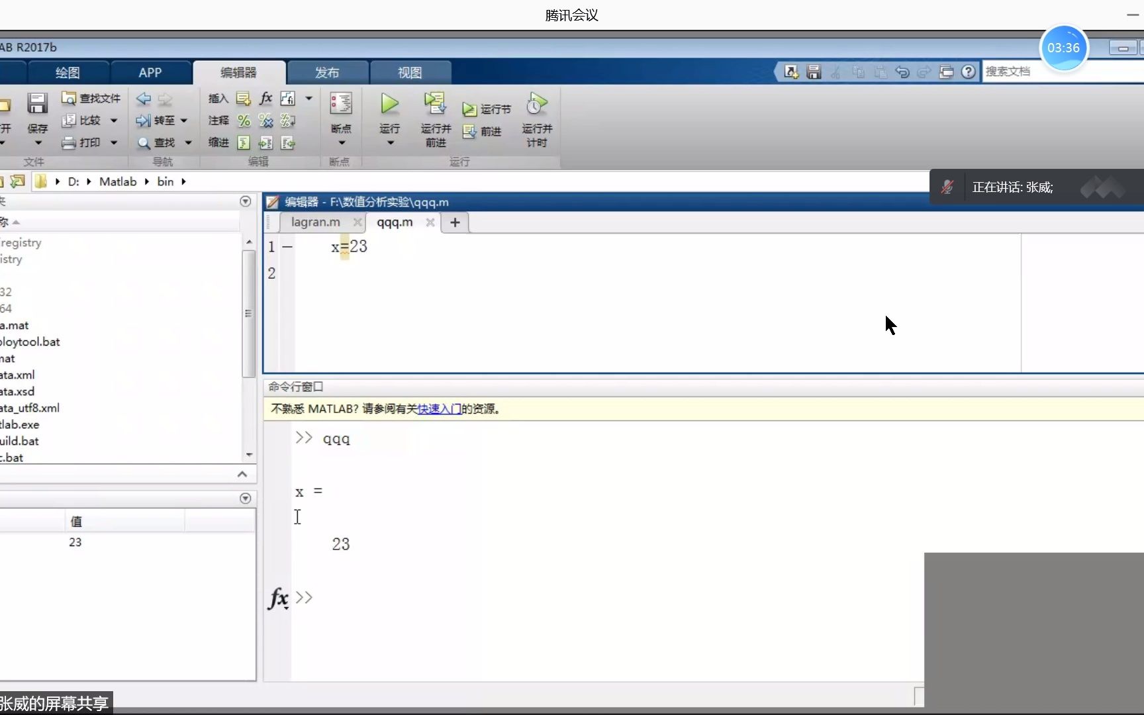This screenshot has width=1144, height=715.
Task: Click the help question mark icon
Action: pos(968,71)
